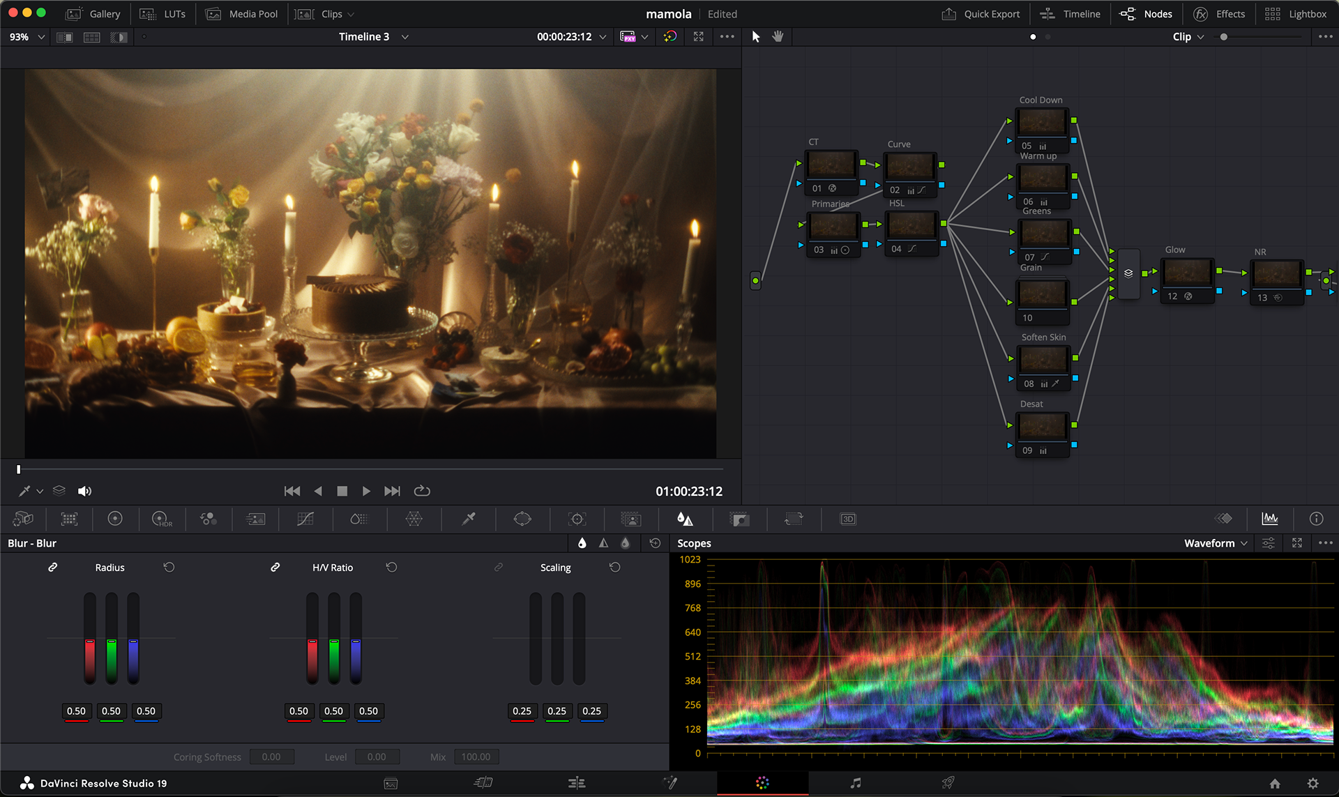Open the Tracker palette

pyautogui.click(x=577, y=519)
